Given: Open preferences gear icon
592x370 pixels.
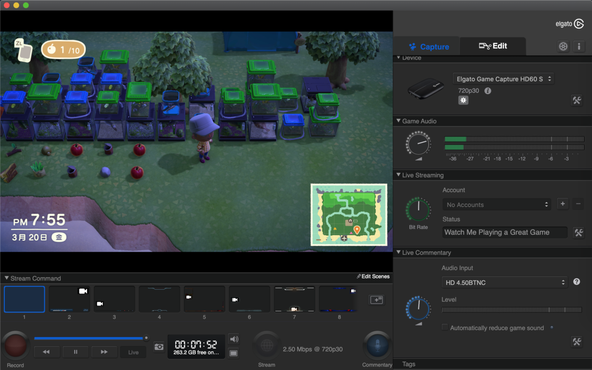Looking at the screenshot, I should pyautogui.click(x=563, y=46).
